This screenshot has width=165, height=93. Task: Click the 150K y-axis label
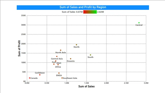23,53
